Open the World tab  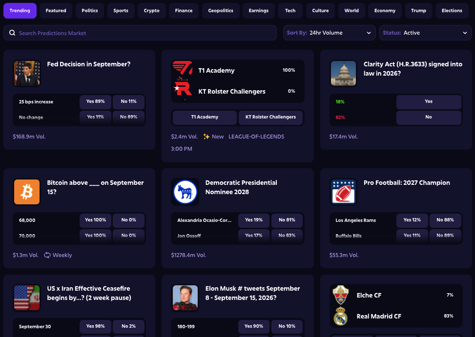351,11
